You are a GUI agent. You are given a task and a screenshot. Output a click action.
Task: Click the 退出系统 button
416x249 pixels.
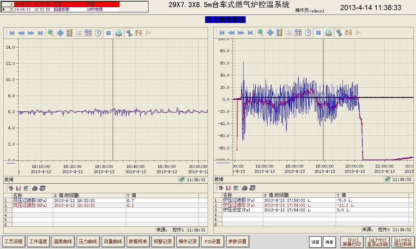[x=403, y=242]
